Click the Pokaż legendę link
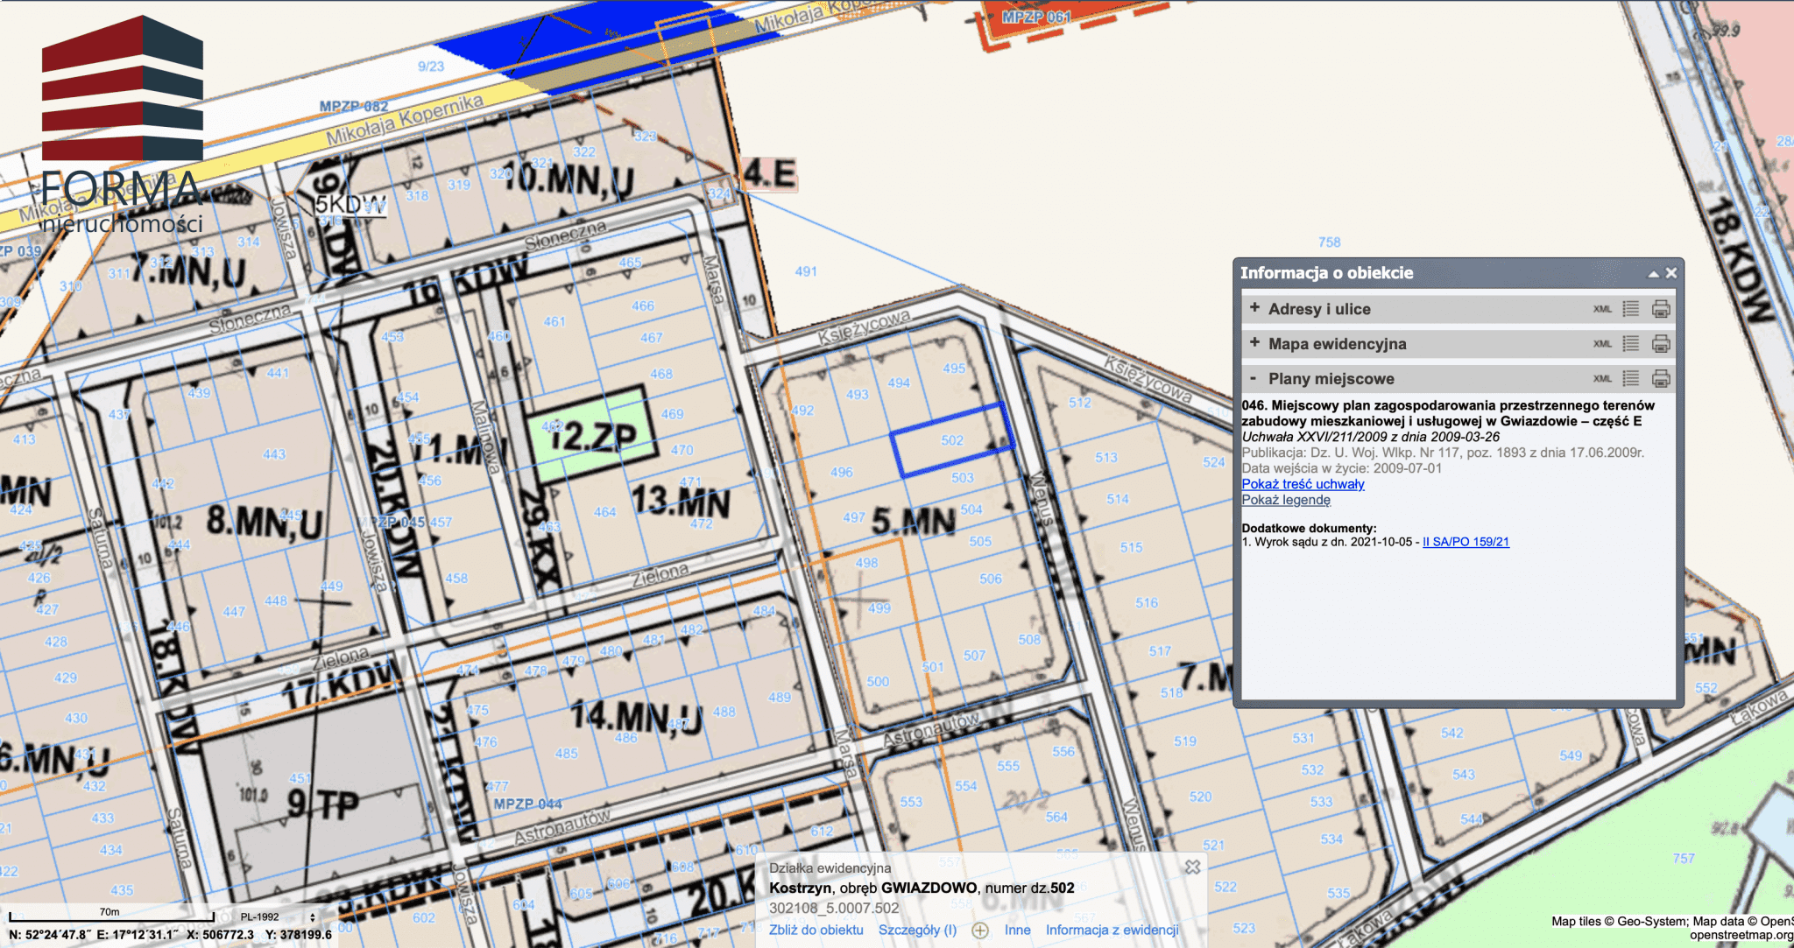 tap(1285, 500)
